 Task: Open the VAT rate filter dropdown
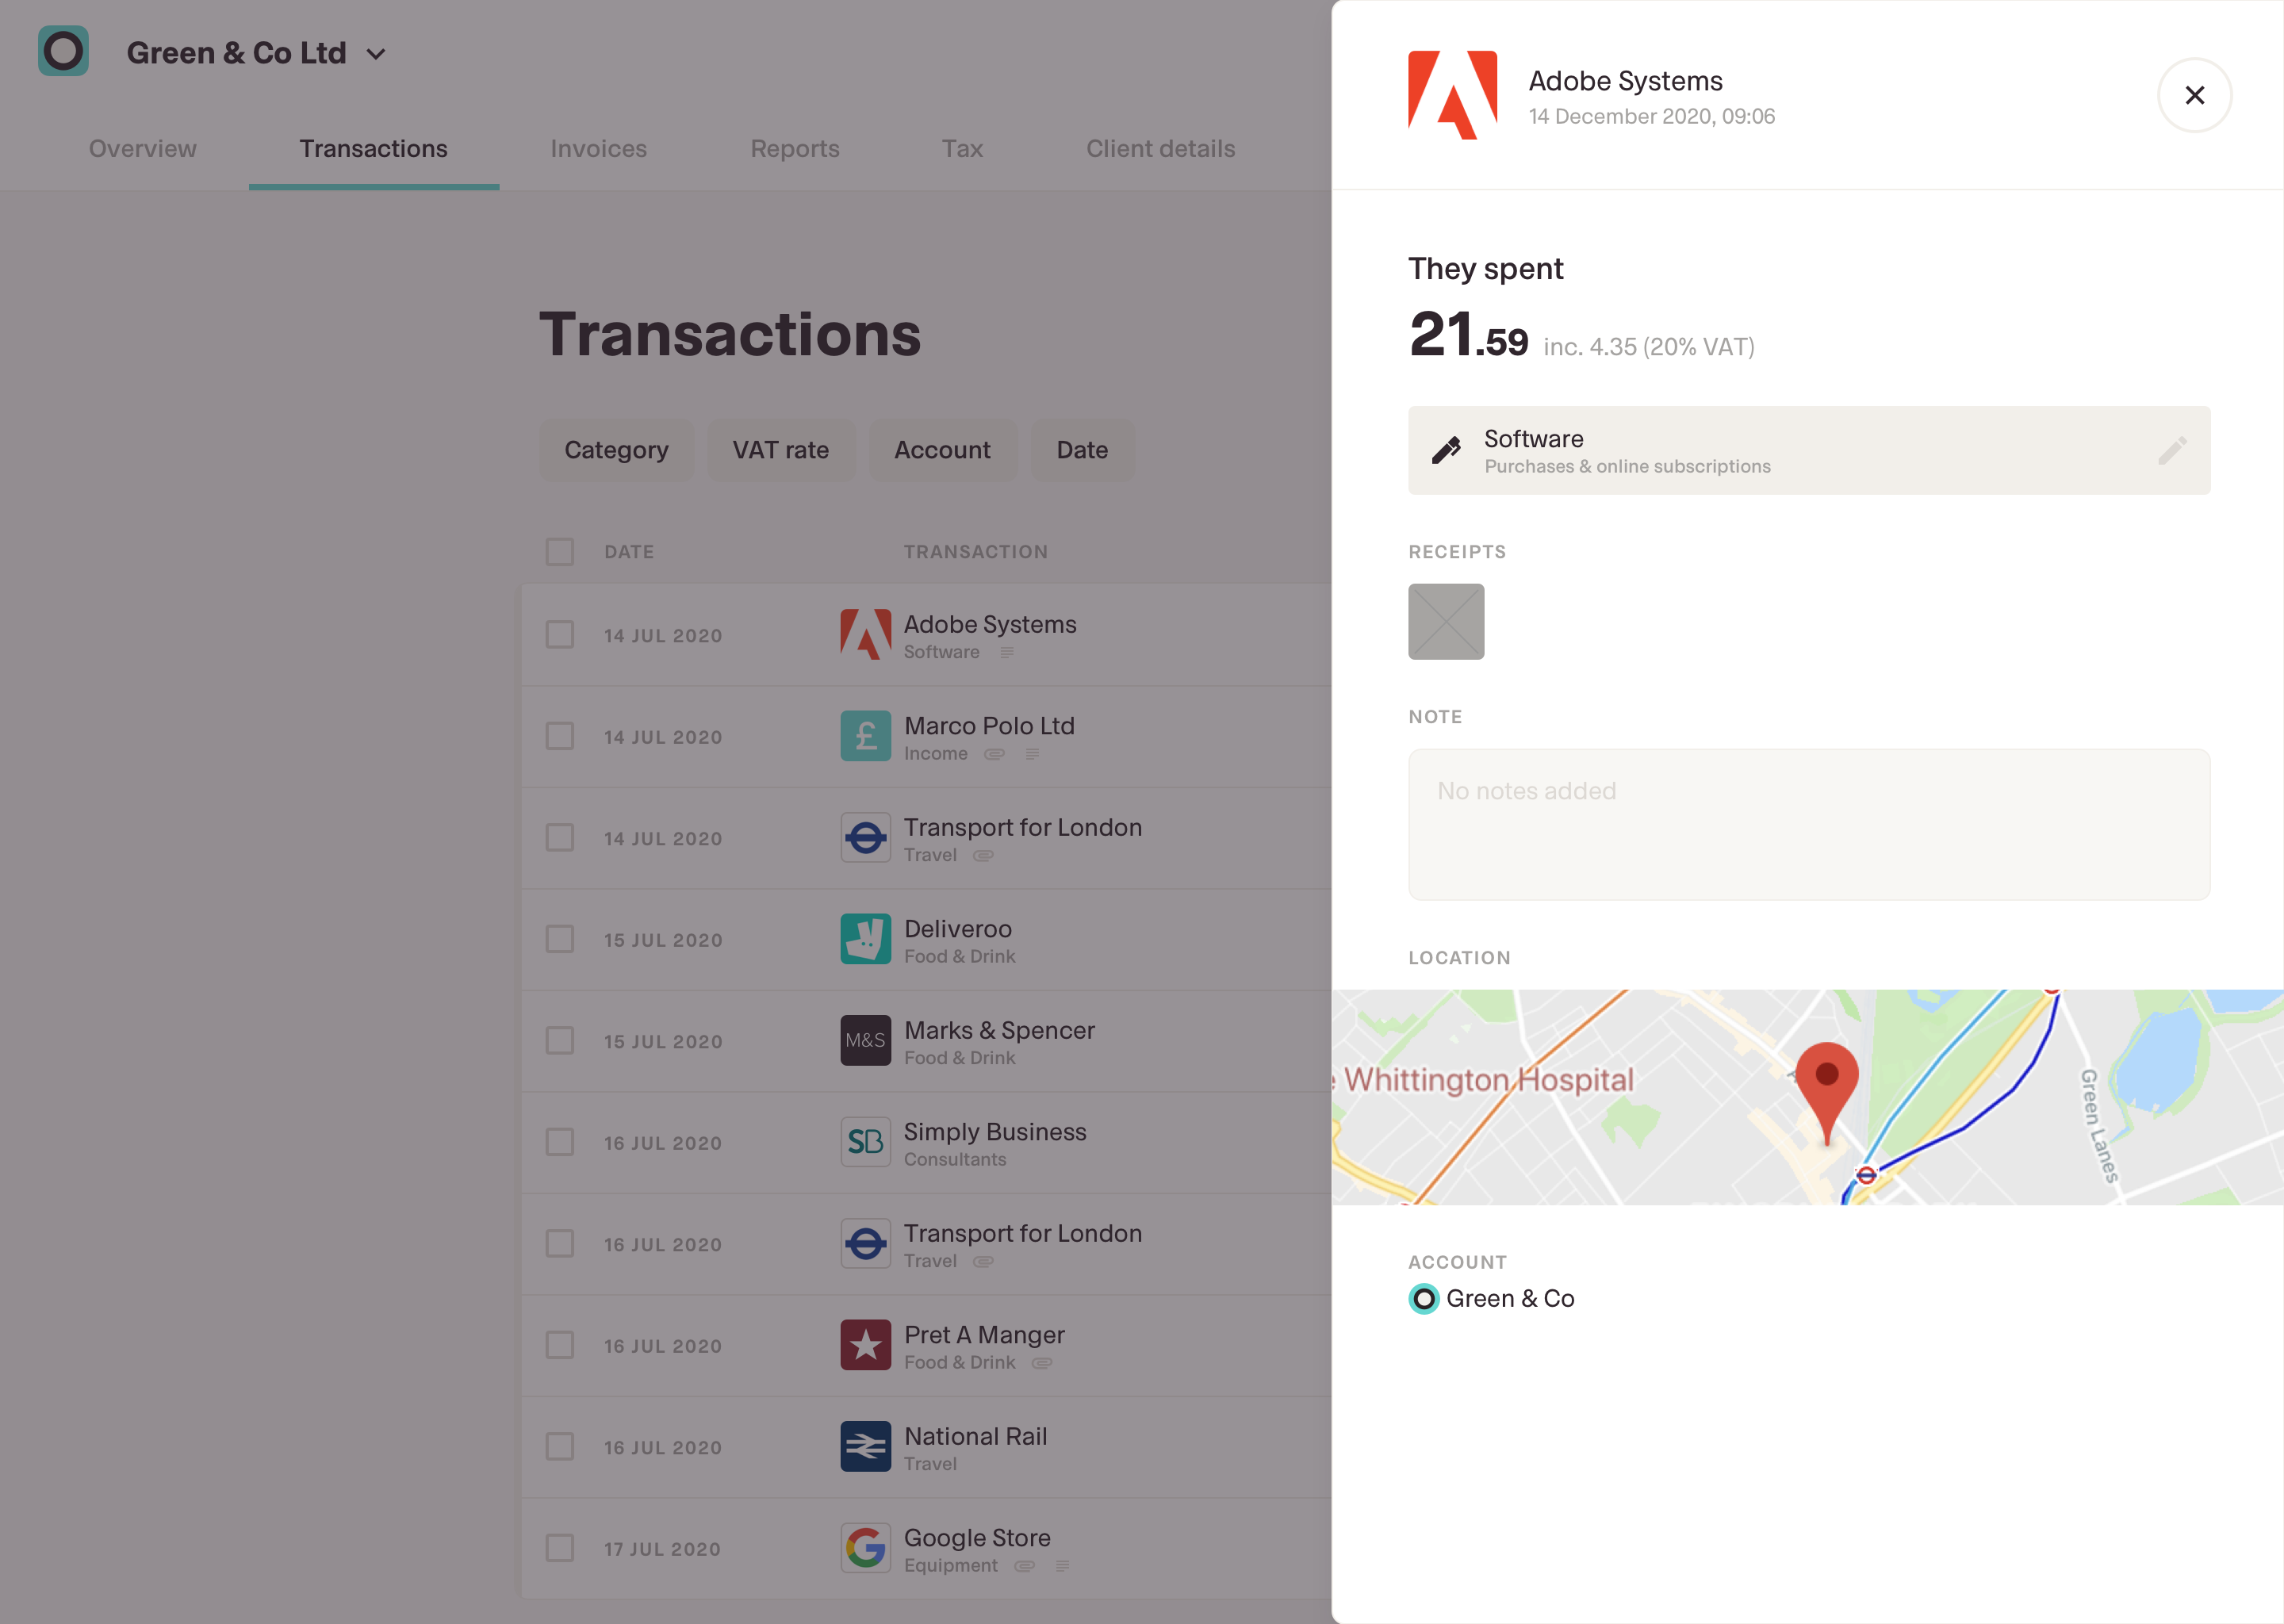pyautogui.click(x=780, y=450)
